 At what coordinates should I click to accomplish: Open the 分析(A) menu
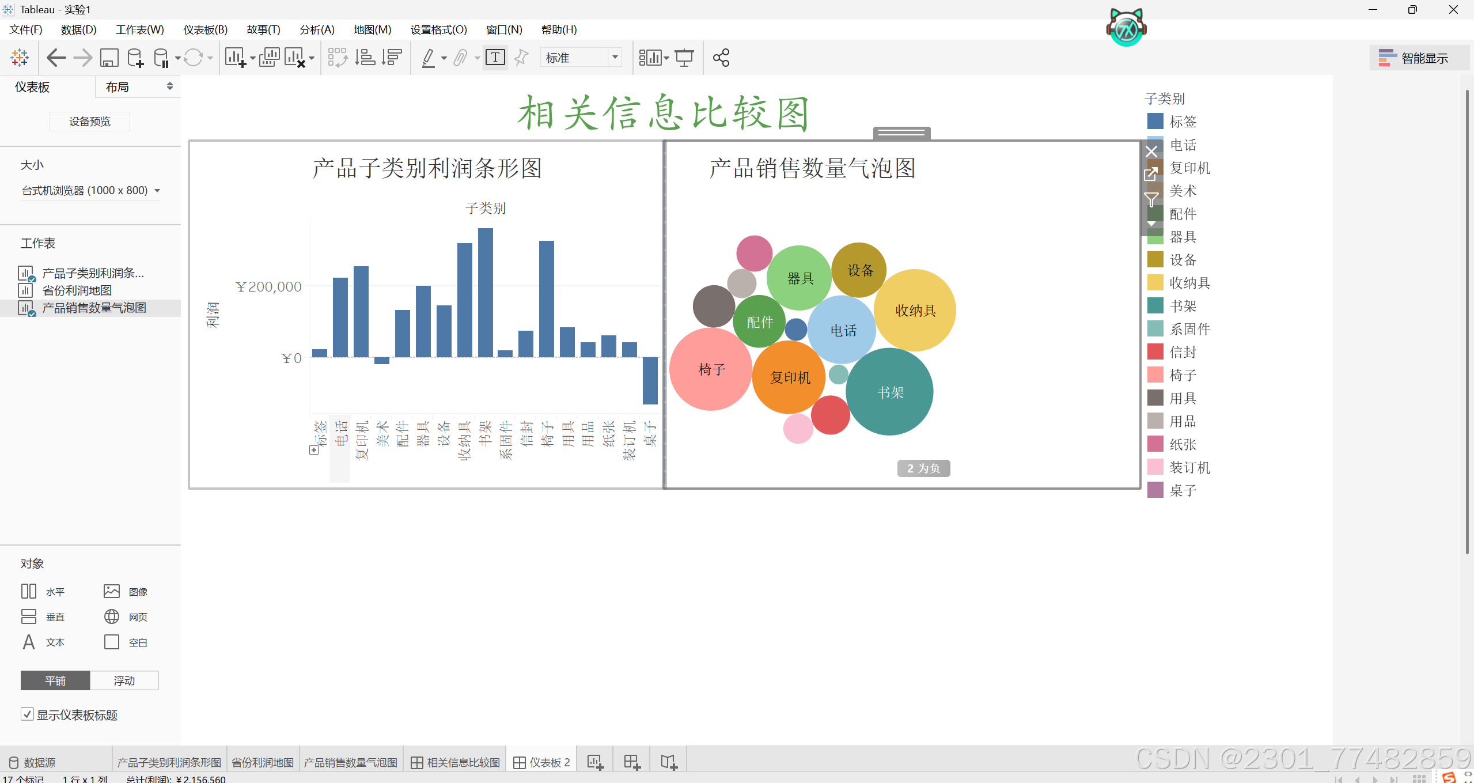(316, 29)
